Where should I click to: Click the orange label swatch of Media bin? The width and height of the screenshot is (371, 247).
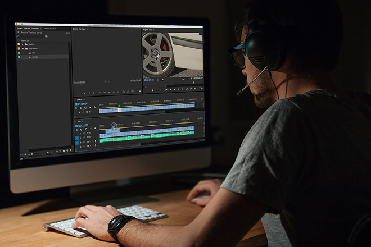[x=19, y=44]
